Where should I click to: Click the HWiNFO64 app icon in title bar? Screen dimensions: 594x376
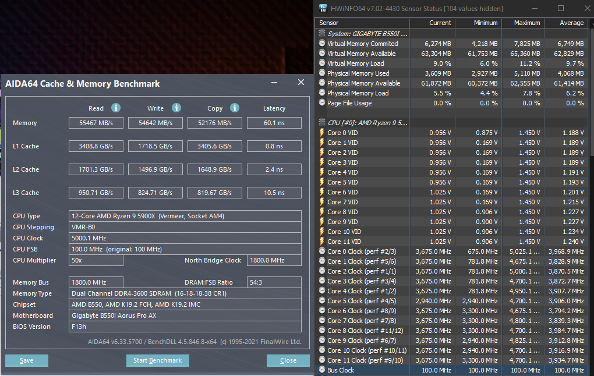pyautogui.click(x=323, y=8)
